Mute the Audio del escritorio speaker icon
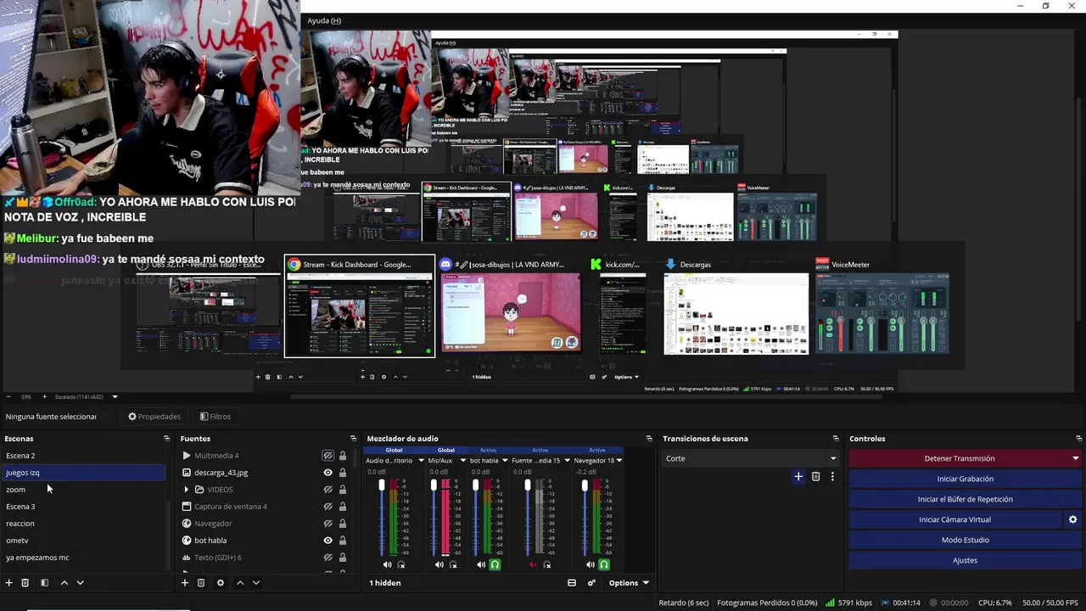 [387, 564]
